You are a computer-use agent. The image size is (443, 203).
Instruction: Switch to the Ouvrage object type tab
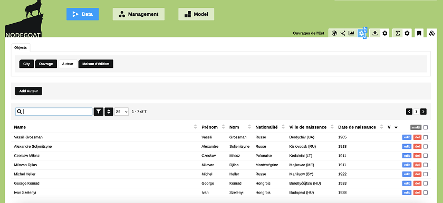click(46, 64)
